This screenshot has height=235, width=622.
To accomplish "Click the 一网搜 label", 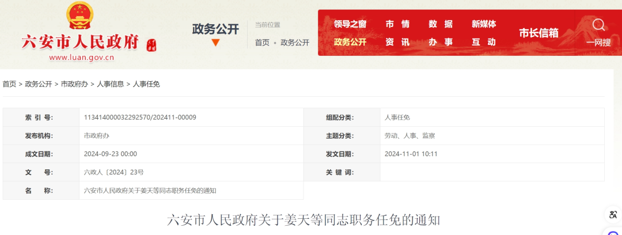I will click(x=598, y=43).
